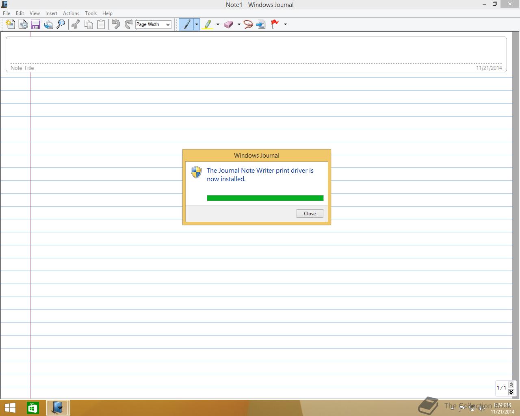Open the Help menu

pyautogui.click(x=107, y=13)
